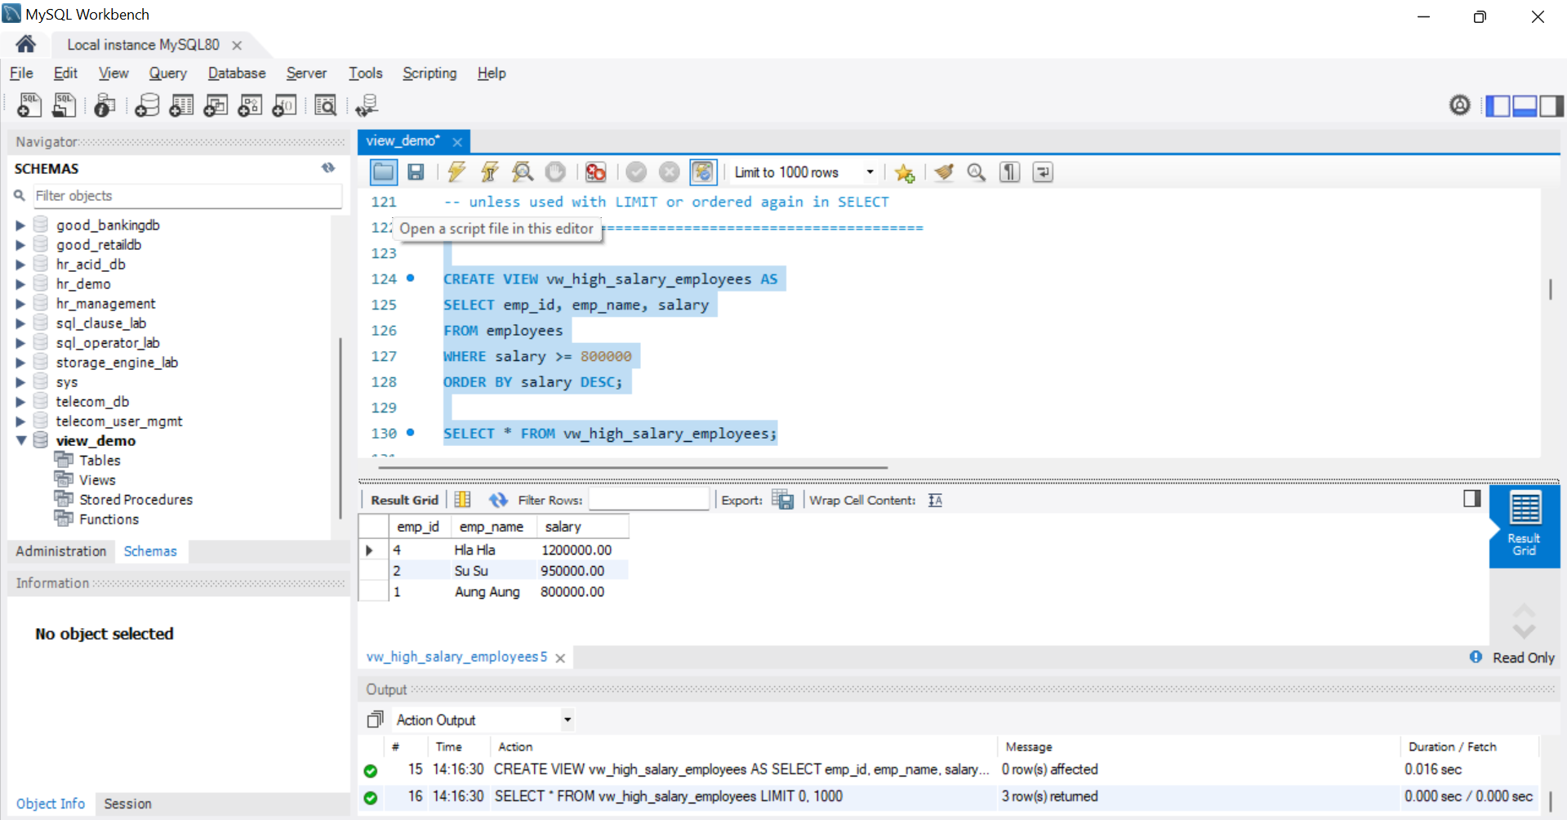
Task: Collapse the view_demo schema
Action: point(20,440)
